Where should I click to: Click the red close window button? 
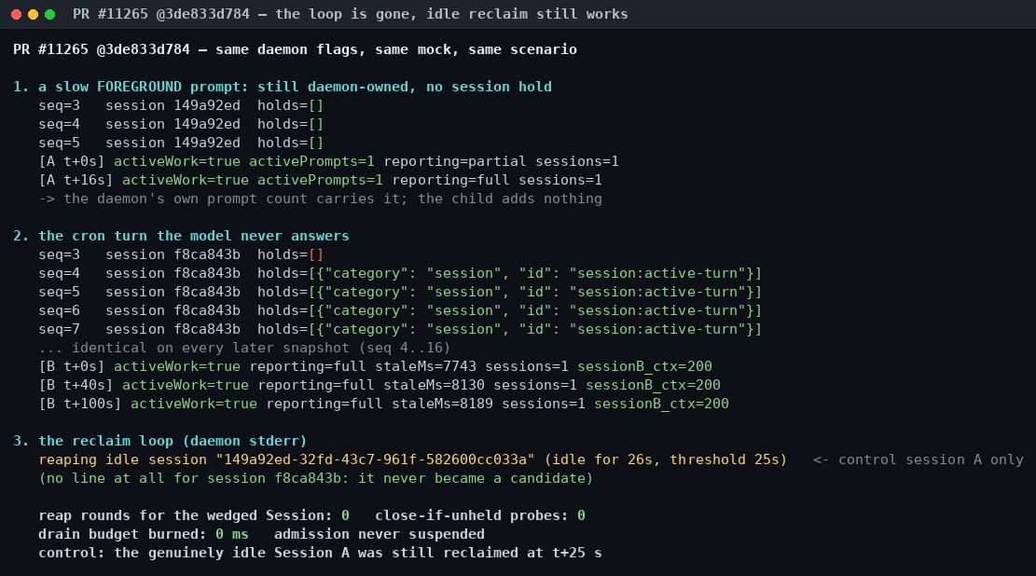coord(17,14)
